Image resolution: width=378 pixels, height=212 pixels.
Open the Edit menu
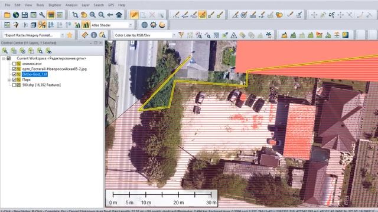click(17, 5)
